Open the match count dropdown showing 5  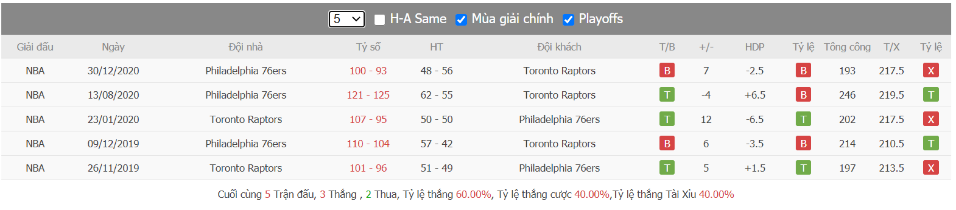[346, 19]
